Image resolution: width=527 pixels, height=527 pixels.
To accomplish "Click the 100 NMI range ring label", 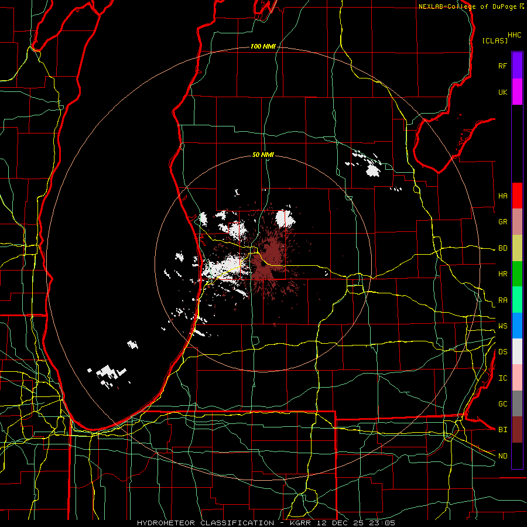I will click(x=263, y=46).
